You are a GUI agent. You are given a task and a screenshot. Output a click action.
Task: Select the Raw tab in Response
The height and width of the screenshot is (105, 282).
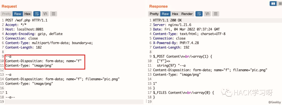[165, 14]
